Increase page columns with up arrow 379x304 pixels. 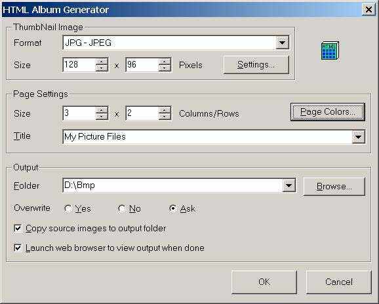(x=102, y=110)
